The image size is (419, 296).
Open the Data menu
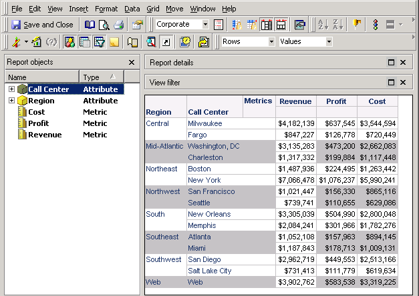pos(132,9)
